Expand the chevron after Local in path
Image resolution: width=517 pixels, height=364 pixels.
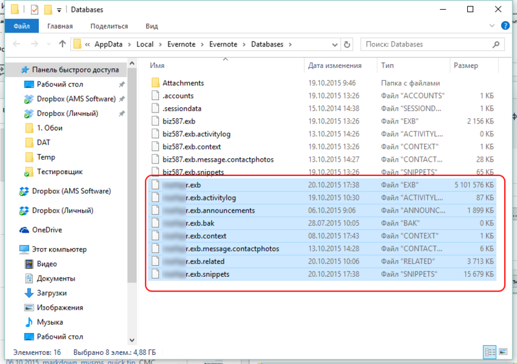[160, 45]
